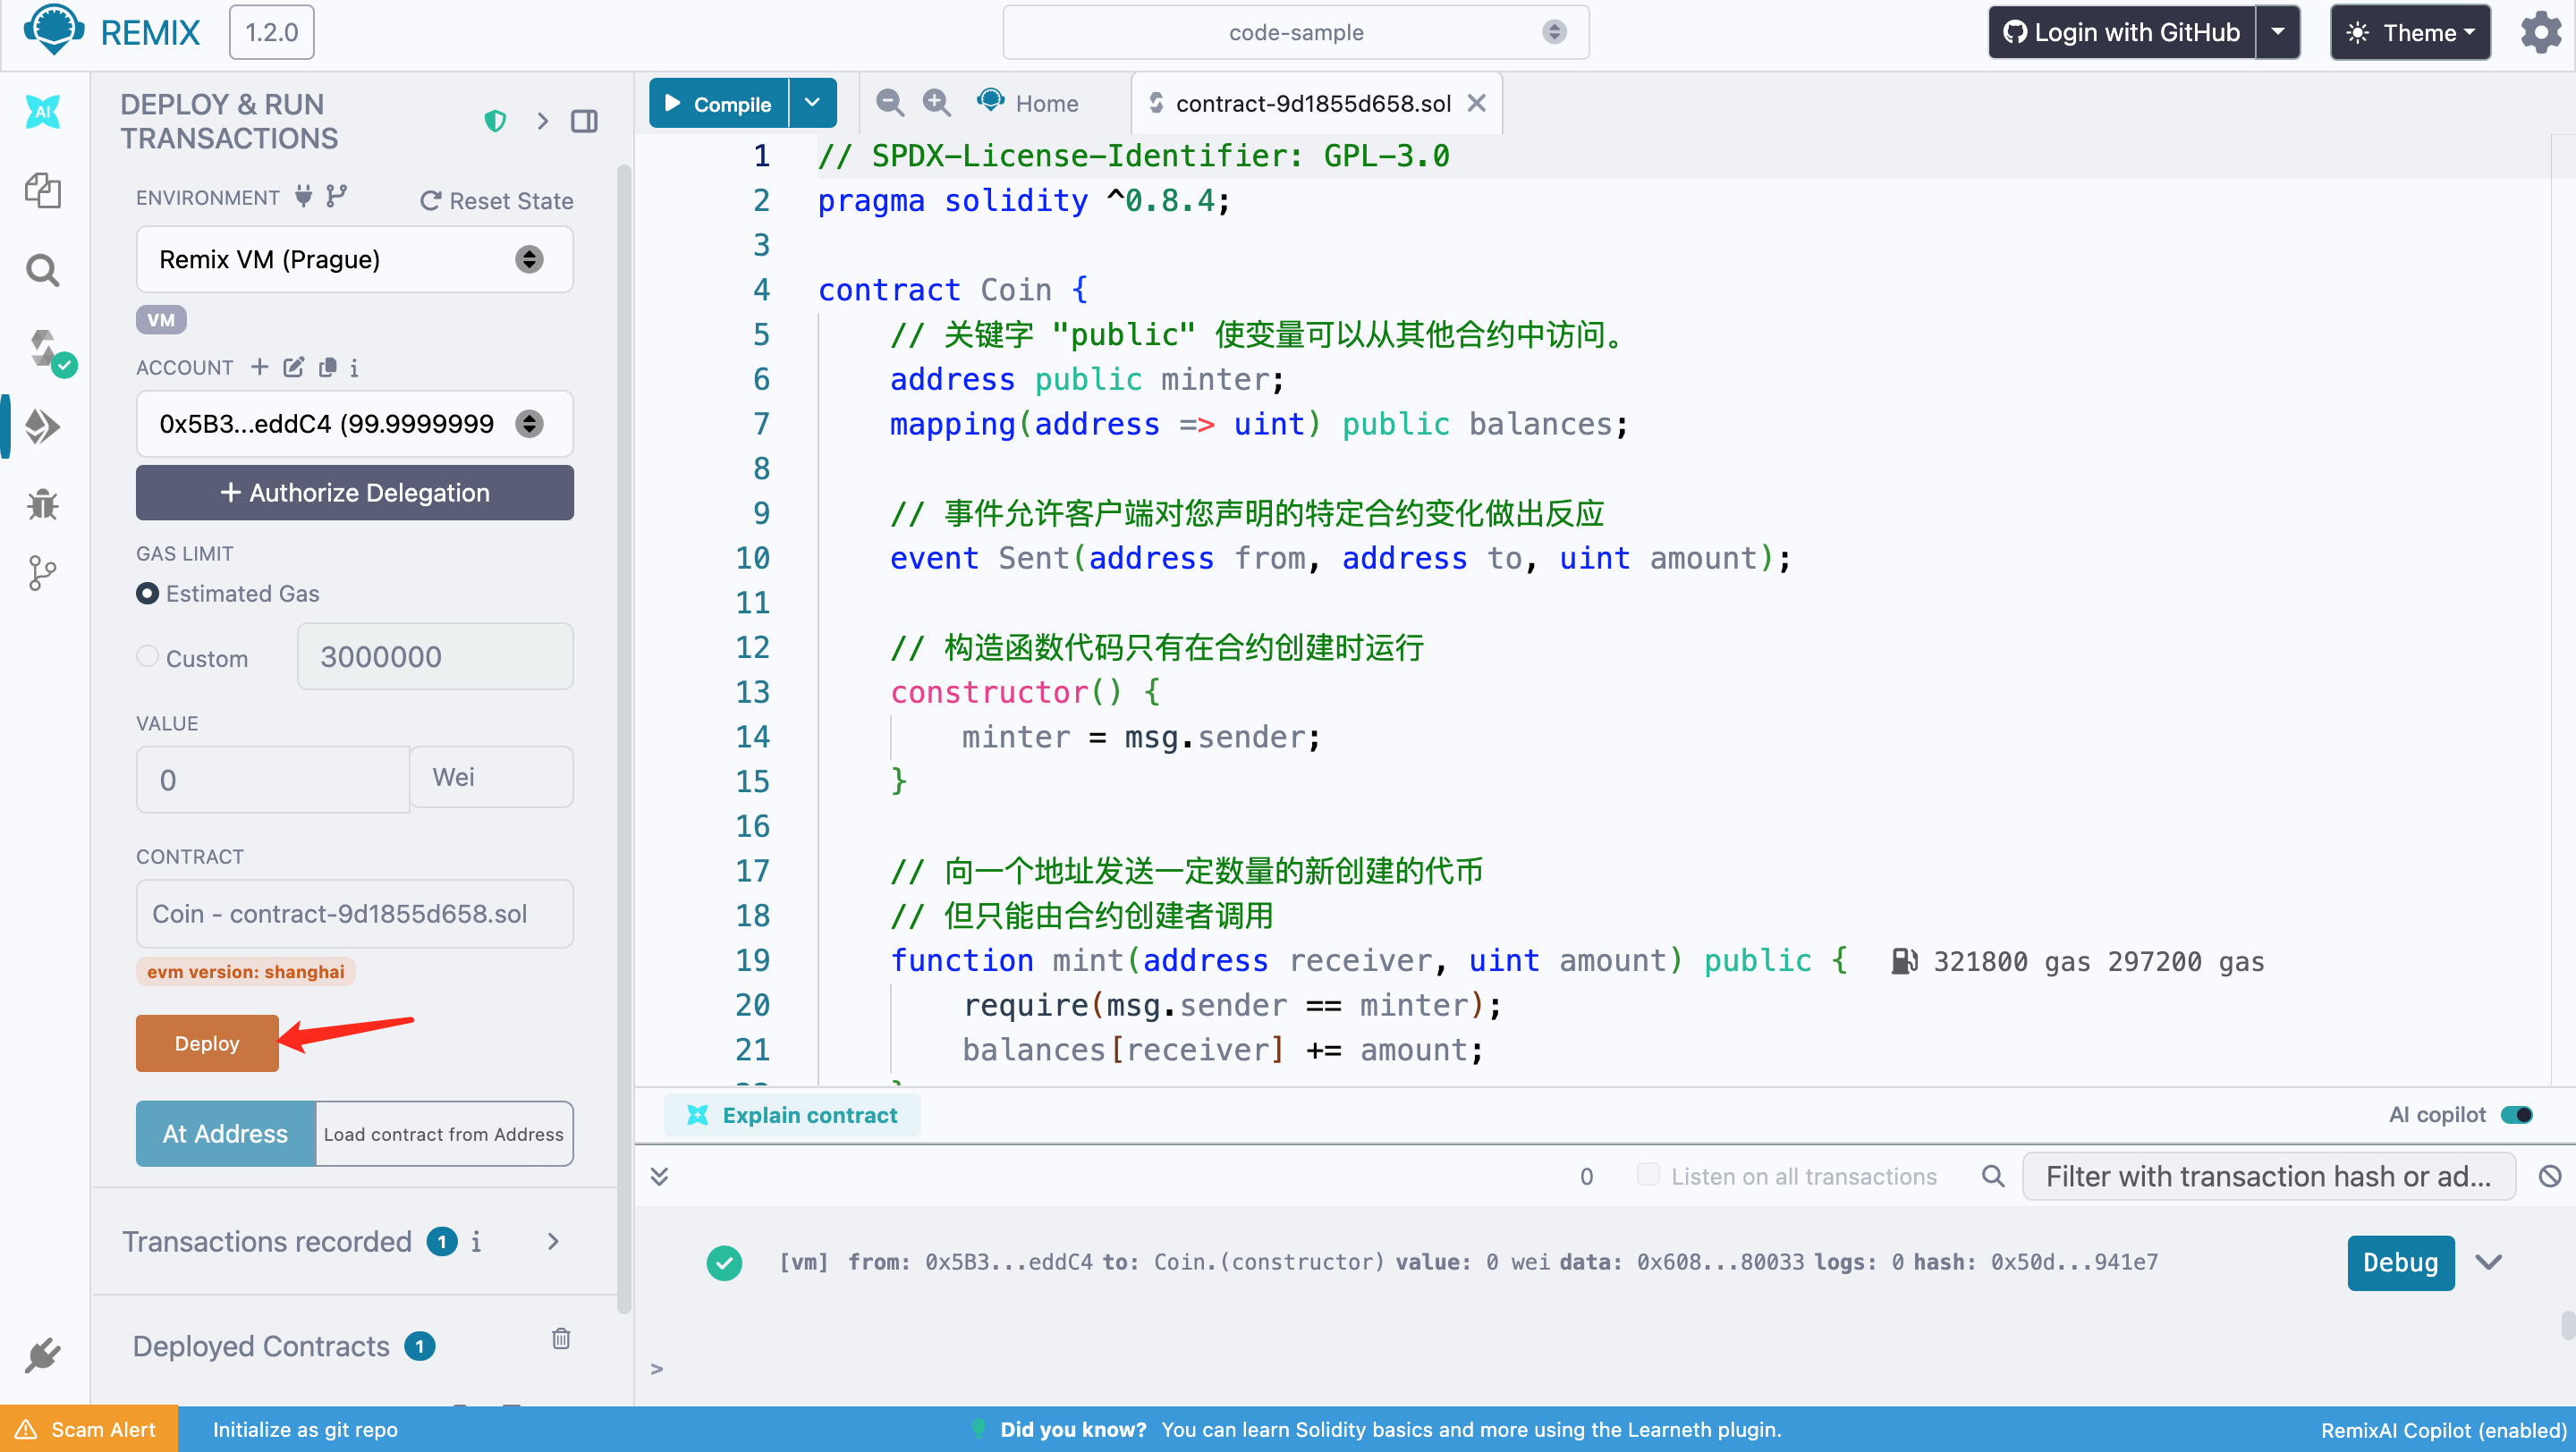Open the File Explorer sidebar icon
The image size is (2576, 1452).
pyautogui.click(x=42, y=190)
